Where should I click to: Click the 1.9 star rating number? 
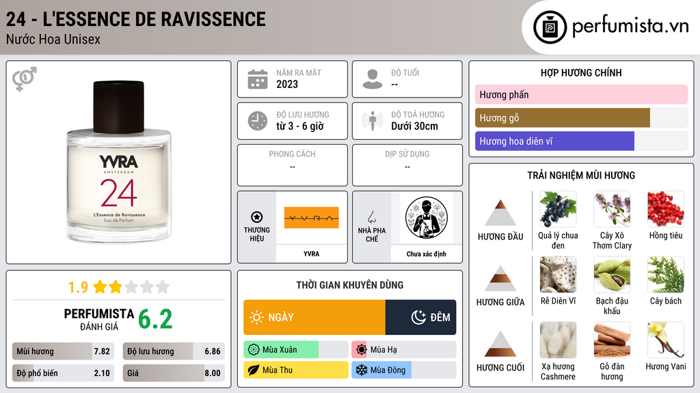click(78, 287)
